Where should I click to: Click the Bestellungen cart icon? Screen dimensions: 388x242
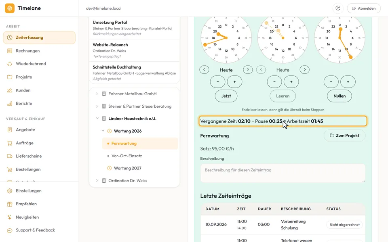tap(10, 169)
